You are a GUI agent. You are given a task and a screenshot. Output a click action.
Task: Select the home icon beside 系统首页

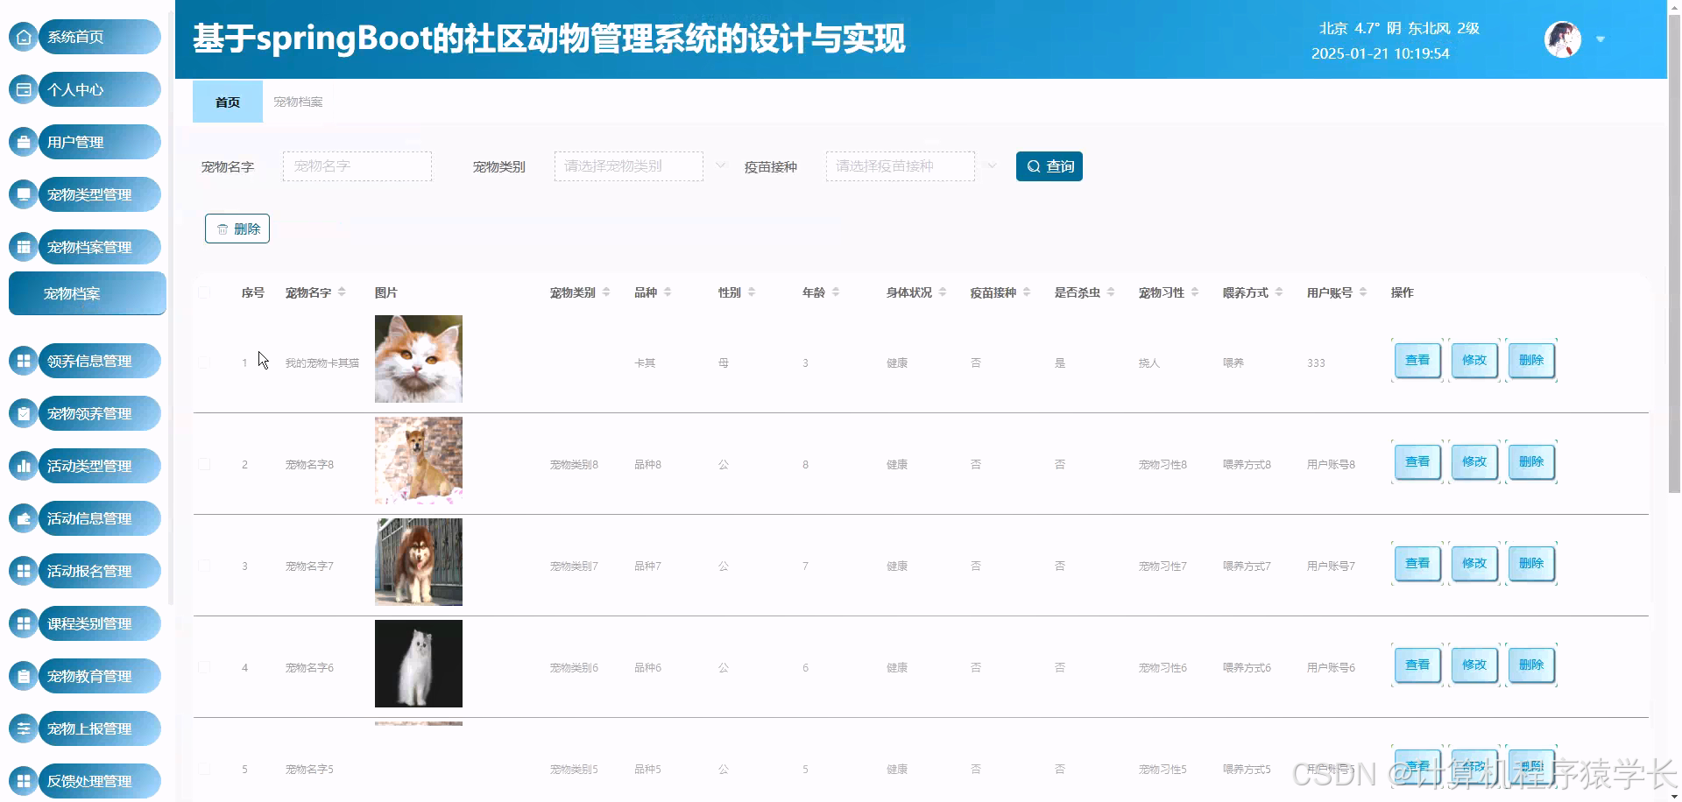click(x=23, y=37)
